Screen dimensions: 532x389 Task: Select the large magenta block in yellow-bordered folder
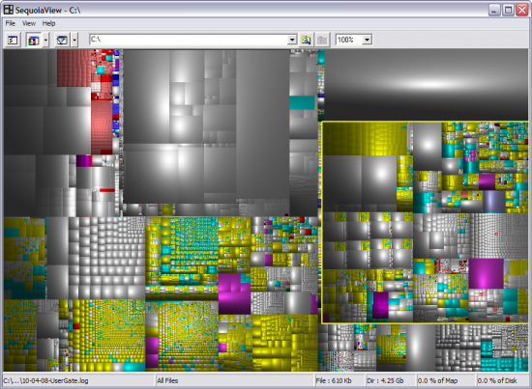[486, 273]
